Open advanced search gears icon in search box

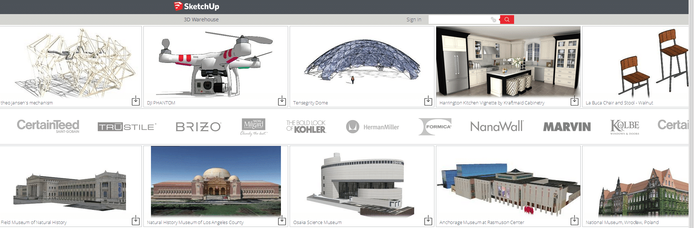(493, 20)
